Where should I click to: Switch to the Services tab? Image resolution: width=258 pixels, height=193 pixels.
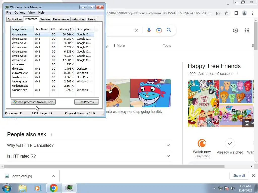click(x=45, y=19)
